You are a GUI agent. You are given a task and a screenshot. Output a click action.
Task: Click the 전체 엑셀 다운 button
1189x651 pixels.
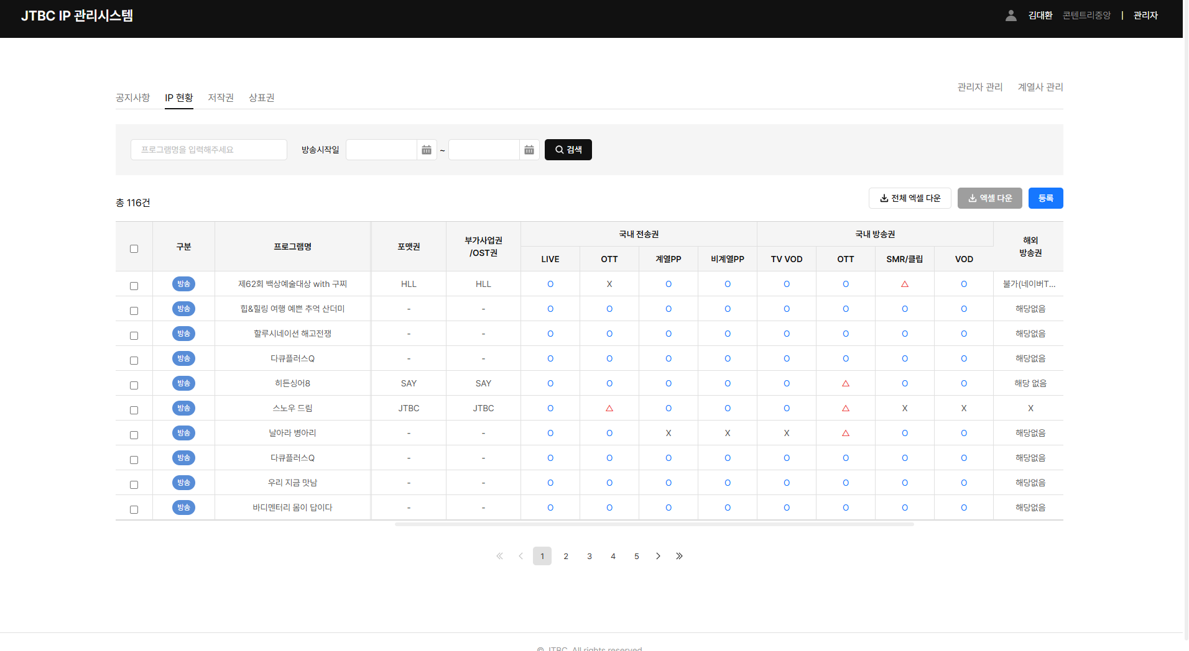point(910,198)
